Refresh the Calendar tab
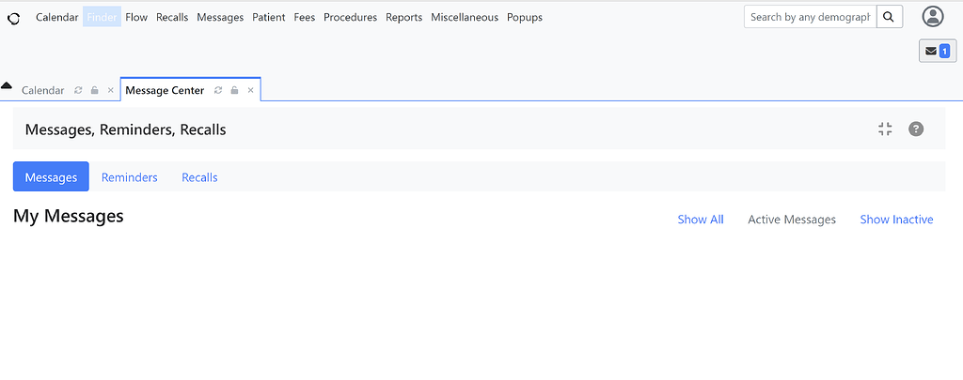 tap(78, 91)
